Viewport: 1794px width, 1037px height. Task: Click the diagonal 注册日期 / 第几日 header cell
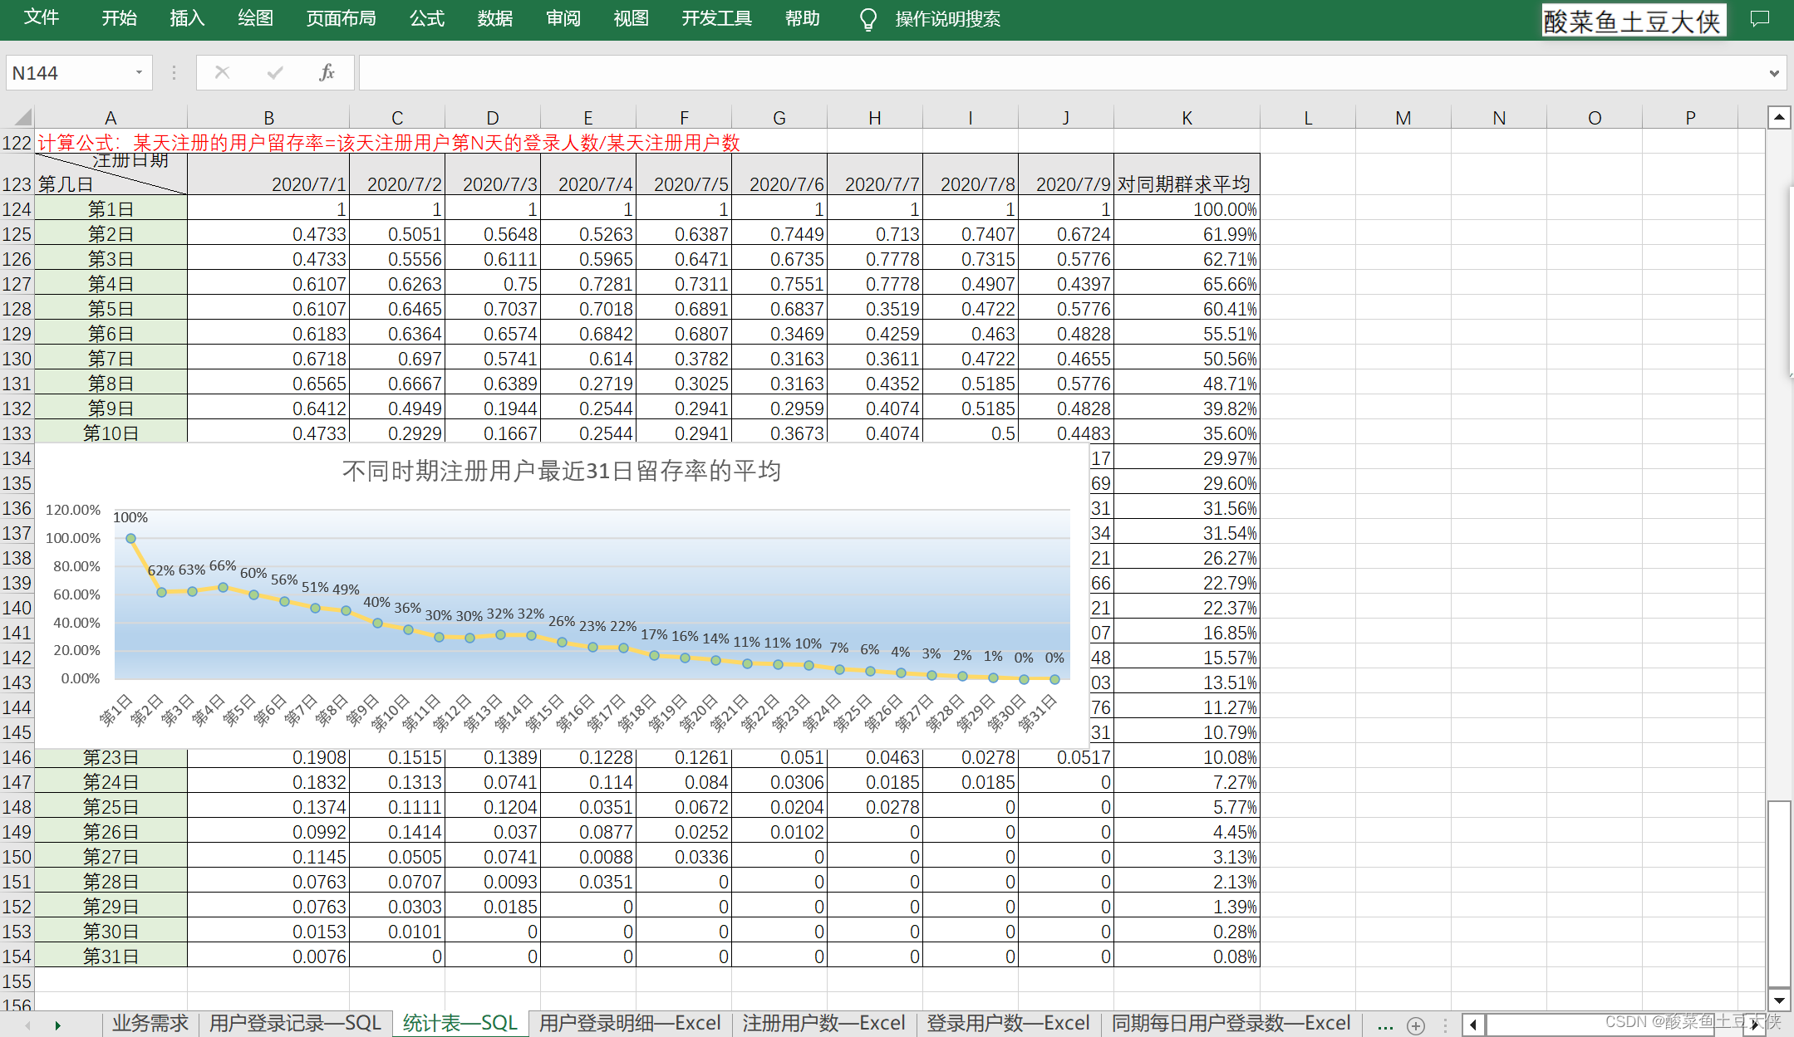coord(111,174)
